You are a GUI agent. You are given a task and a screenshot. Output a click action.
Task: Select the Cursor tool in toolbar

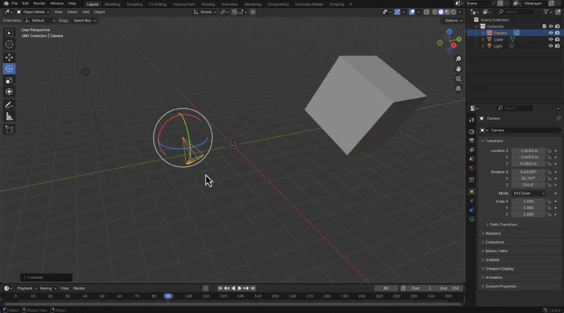pos(9,44)
